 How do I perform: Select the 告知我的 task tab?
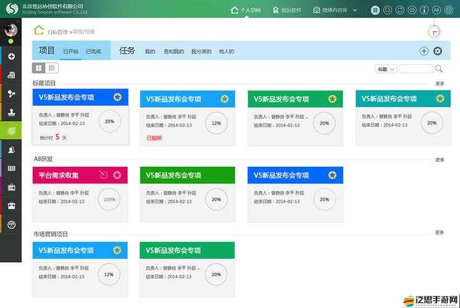174,52
